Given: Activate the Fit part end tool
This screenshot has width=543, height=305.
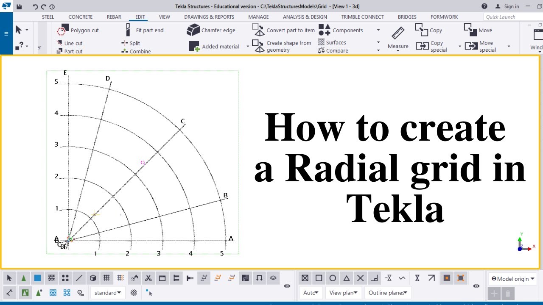Looking at the screenshot, I should (144, 30).
